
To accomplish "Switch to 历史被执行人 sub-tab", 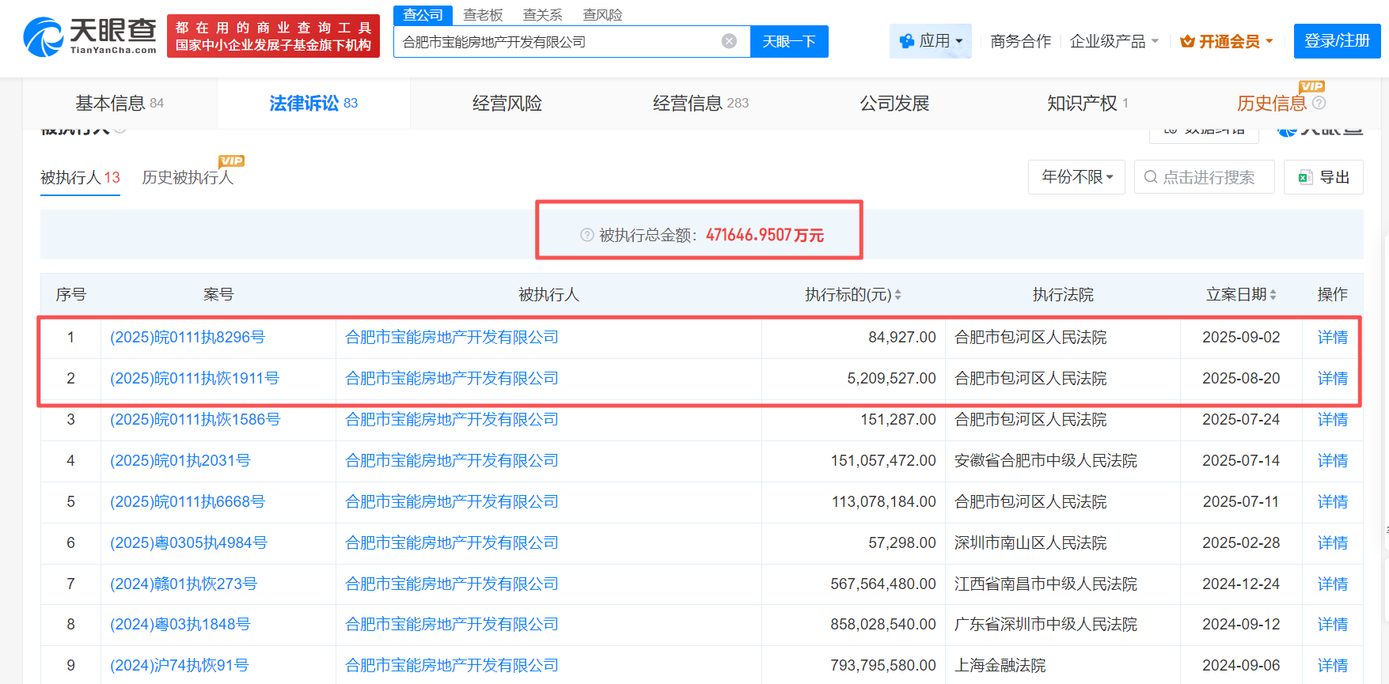I will pos(188,177).
